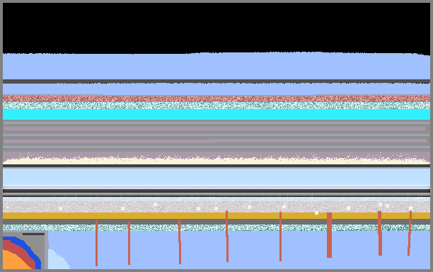Select the teal speckled band crossed by red lines

[x=216, y=227]
